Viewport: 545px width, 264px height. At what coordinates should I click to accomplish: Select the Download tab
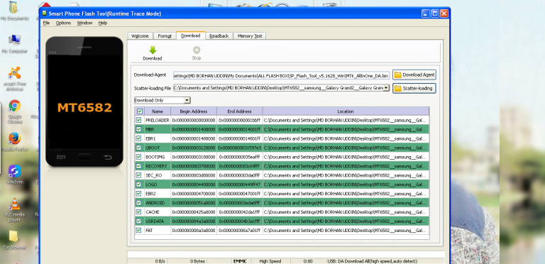click(191, 35)
